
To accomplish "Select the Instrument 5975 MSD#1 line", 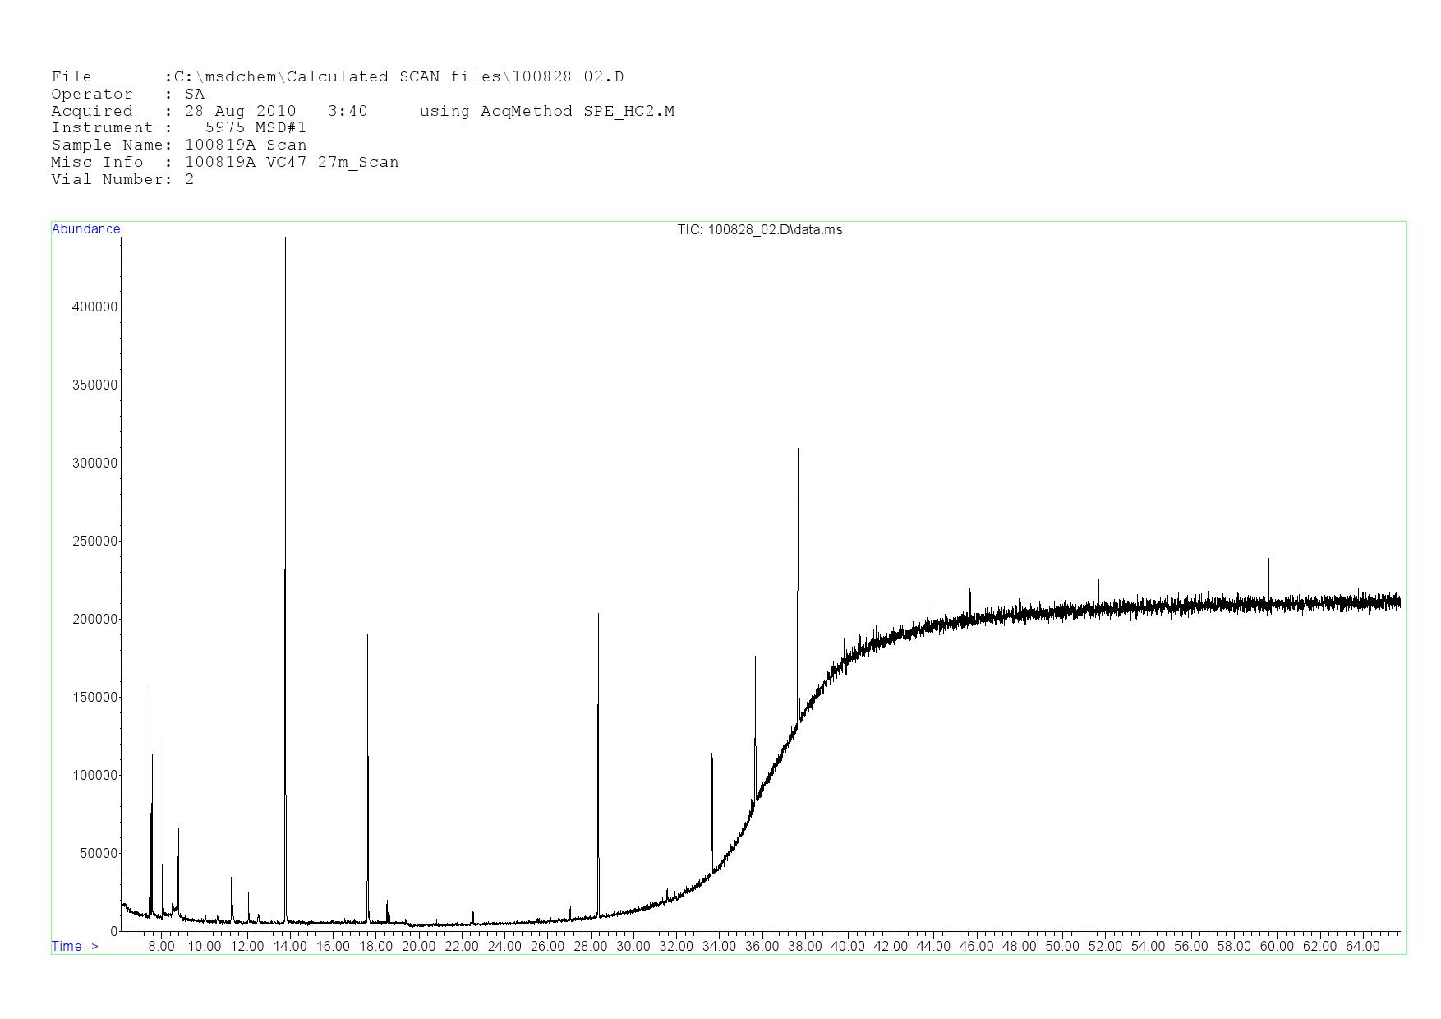I will tap(178, 127).
